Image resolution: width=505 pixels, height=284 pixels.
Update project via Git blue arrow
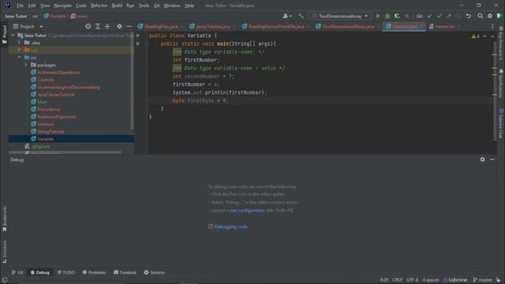point(429,16)
